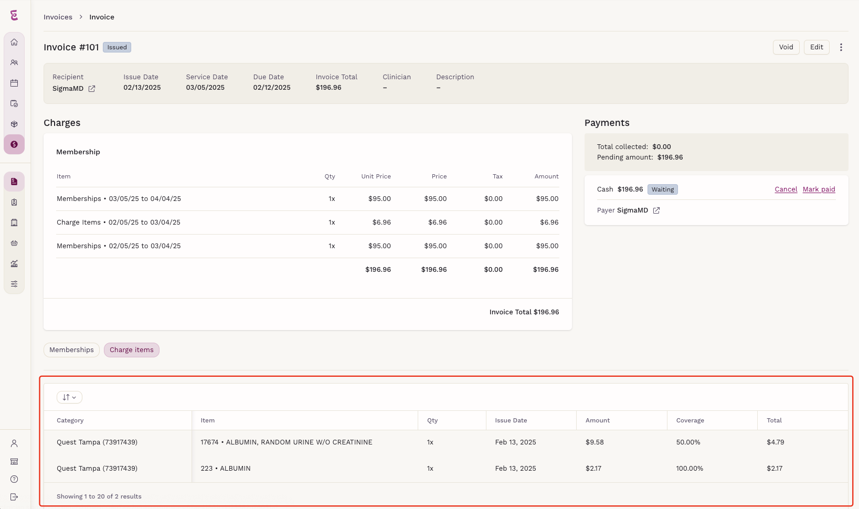Open the vertical three-dot more menu
This screenshot has height=509, width=859.
point(841,47)
